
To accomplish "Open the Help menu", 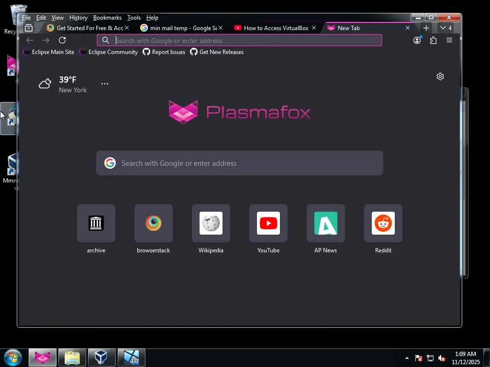I will pyautogui.click(x=152, y=18).
